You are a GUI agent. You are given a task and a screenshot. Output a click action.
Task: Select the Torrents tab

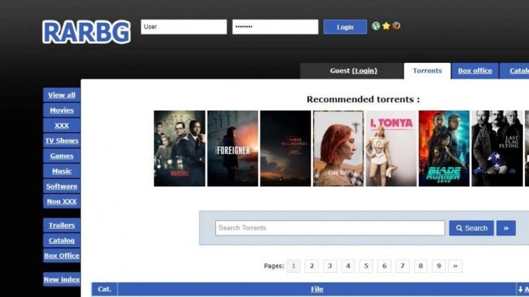point(427,71)
